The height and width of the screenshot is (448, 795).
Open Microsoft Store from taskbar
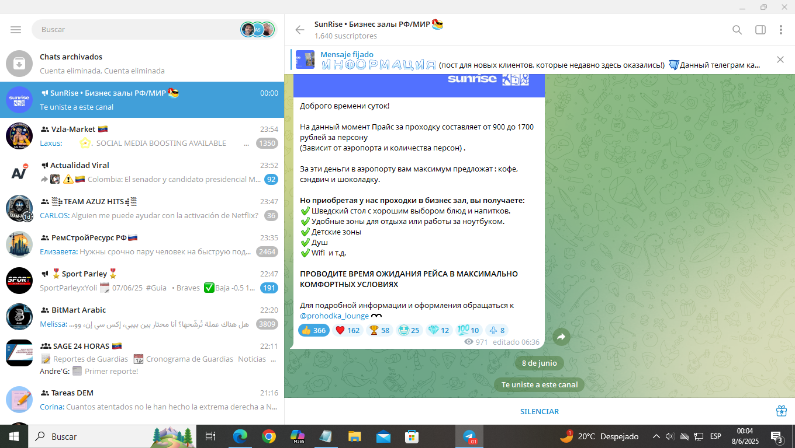coord(412,436)
